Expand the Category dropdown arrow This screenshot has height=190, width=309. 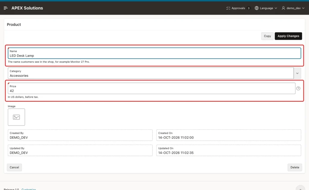297,73
